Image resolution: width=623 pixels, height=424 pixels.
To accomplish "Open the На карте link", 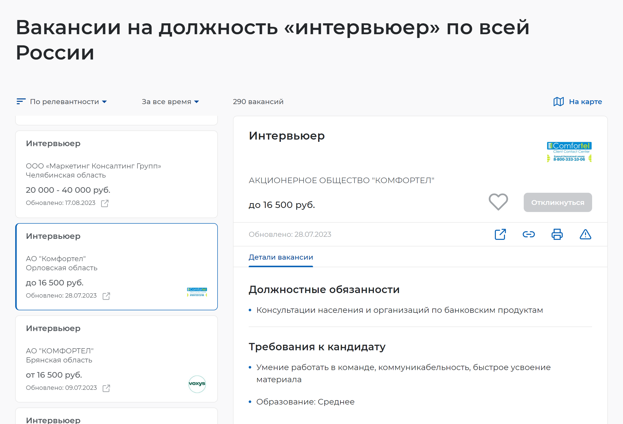I will click(x=586, y=102).
